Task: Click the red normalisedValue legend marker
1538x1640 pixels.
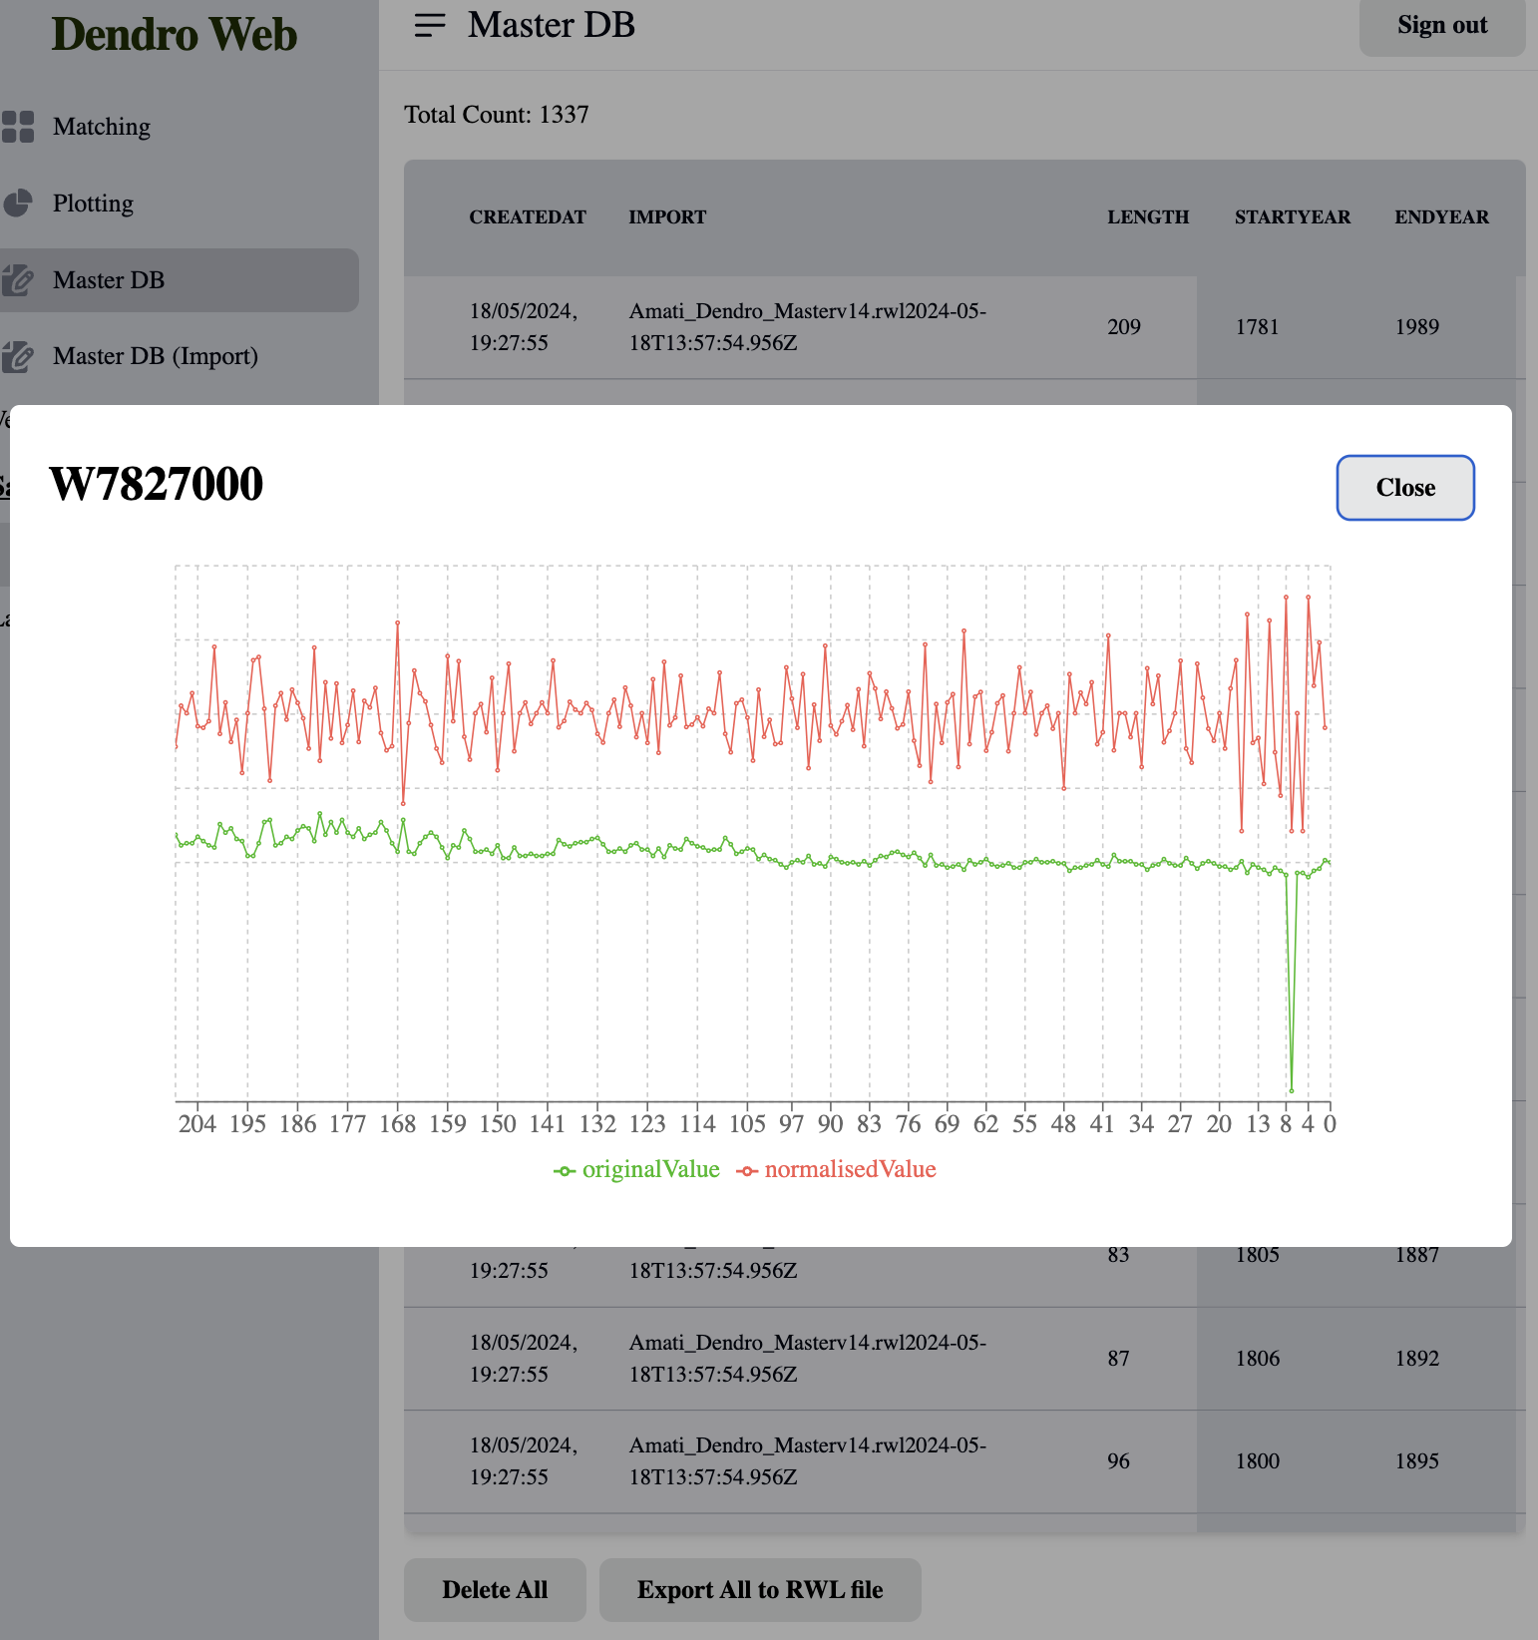Action: coord(747,1170)
